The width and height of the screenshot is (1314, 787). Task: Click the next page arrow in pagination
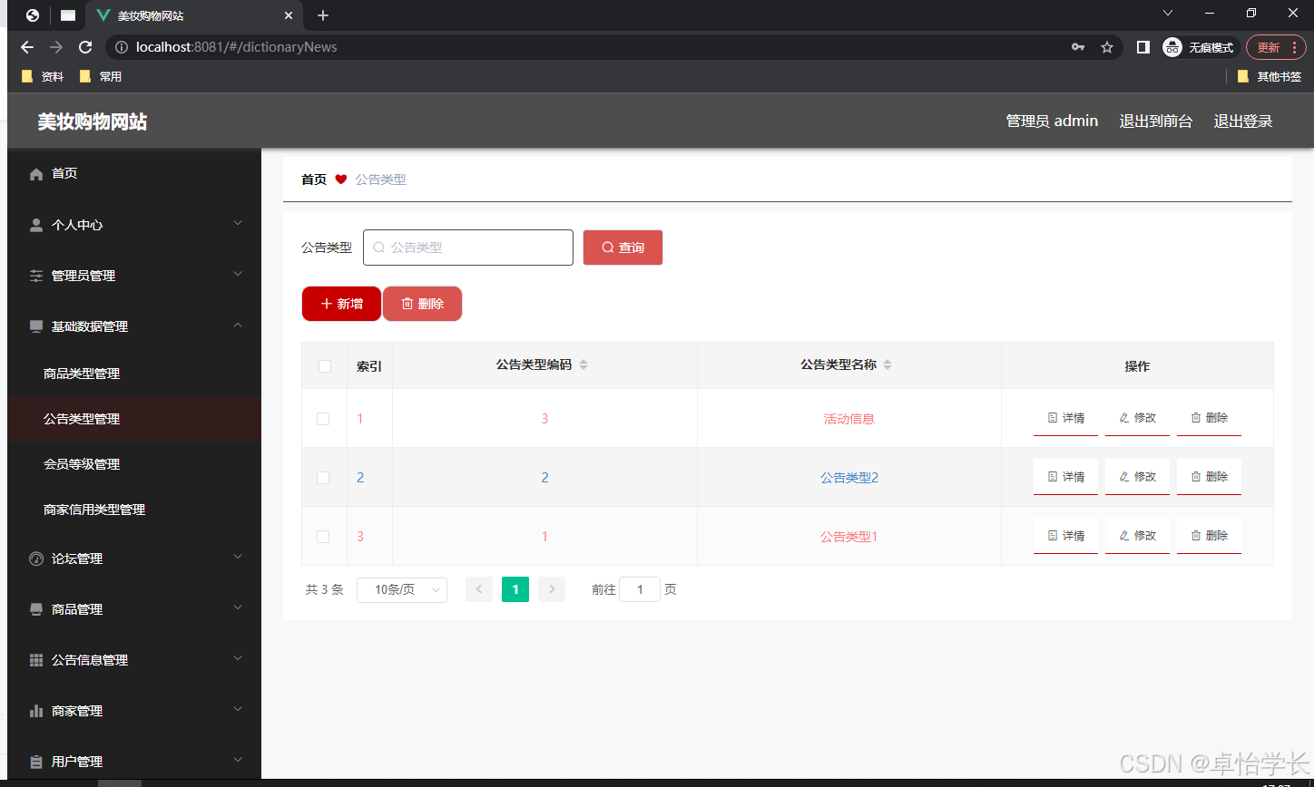552,589
